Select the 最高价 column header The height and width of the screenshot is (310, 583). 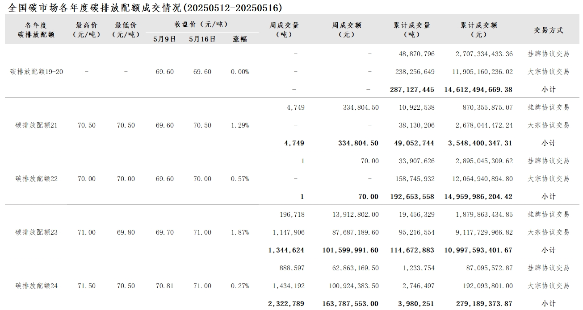tap(86, 30)
